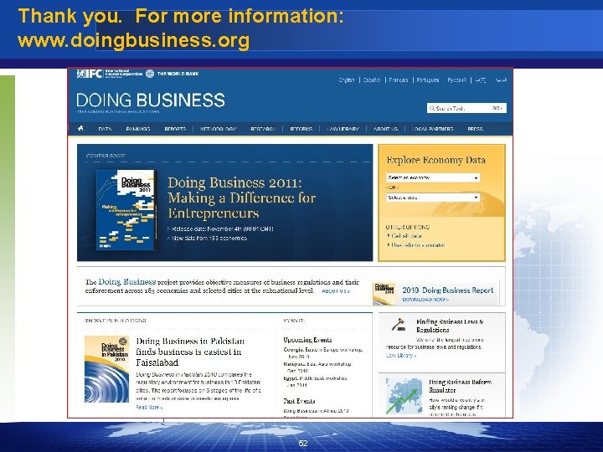Click the Doing Business 2011 book cover
The width and height of the screenshot is (603, 452).
coord(126,210)
